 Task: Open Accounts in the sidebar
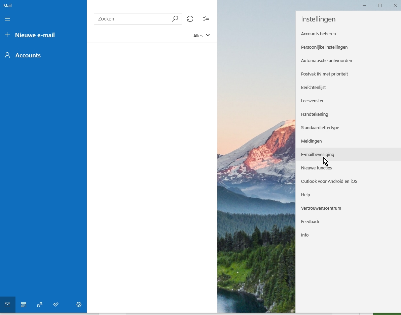tap(28, 55)
